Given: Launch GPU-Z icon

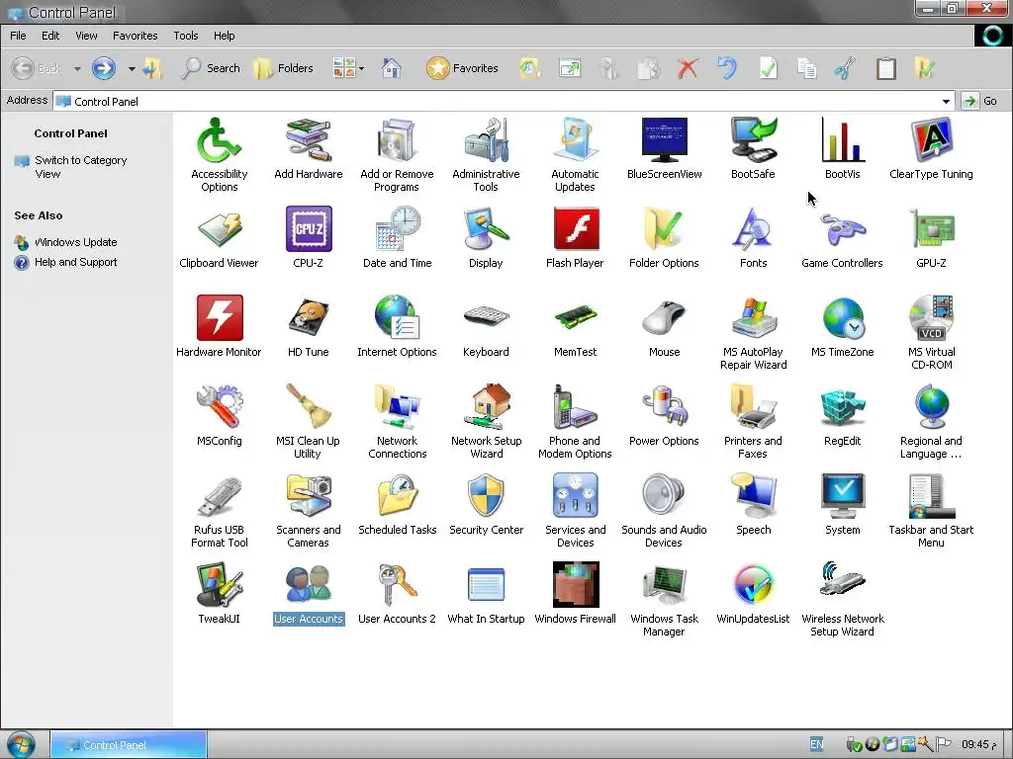Looking at the screenshot, I should click(x=931, y=229).
